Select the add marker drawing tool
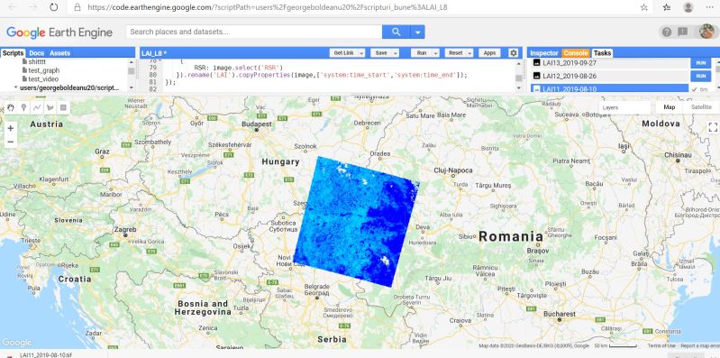The width and height of the screenshot is (720, 358). coord(23,107)
